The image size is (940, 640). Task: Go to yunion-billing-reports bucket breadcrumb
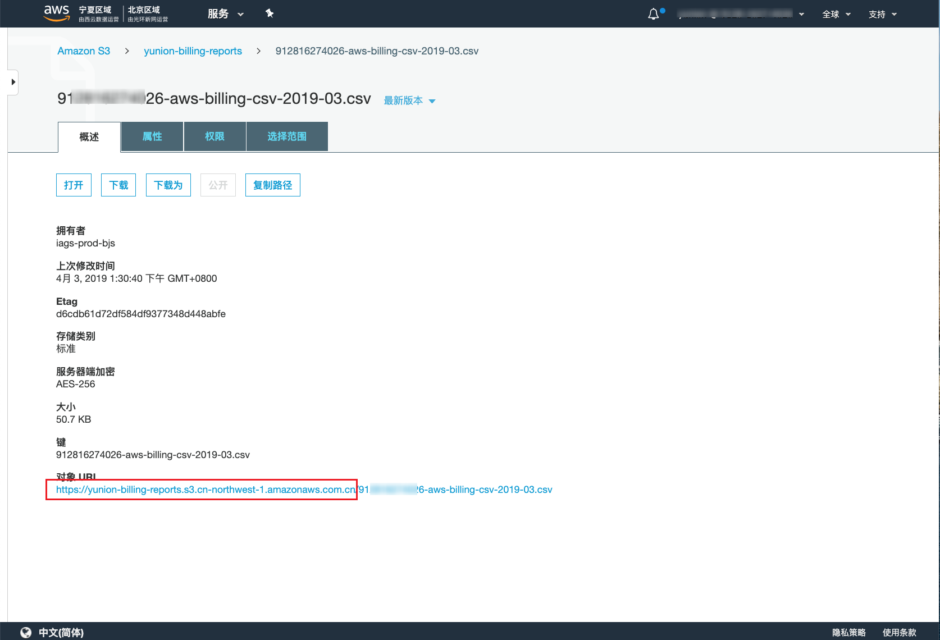click(193, 51)
